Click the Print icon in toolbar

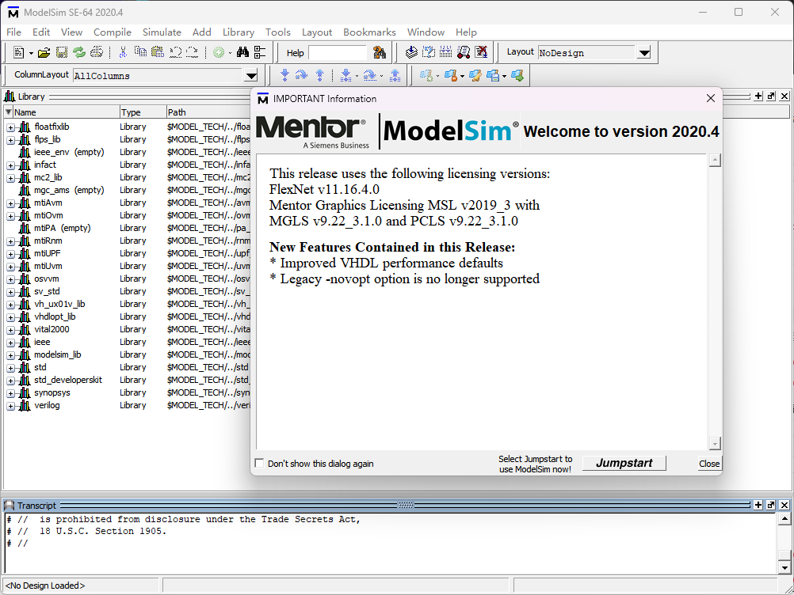coord(97,53)
